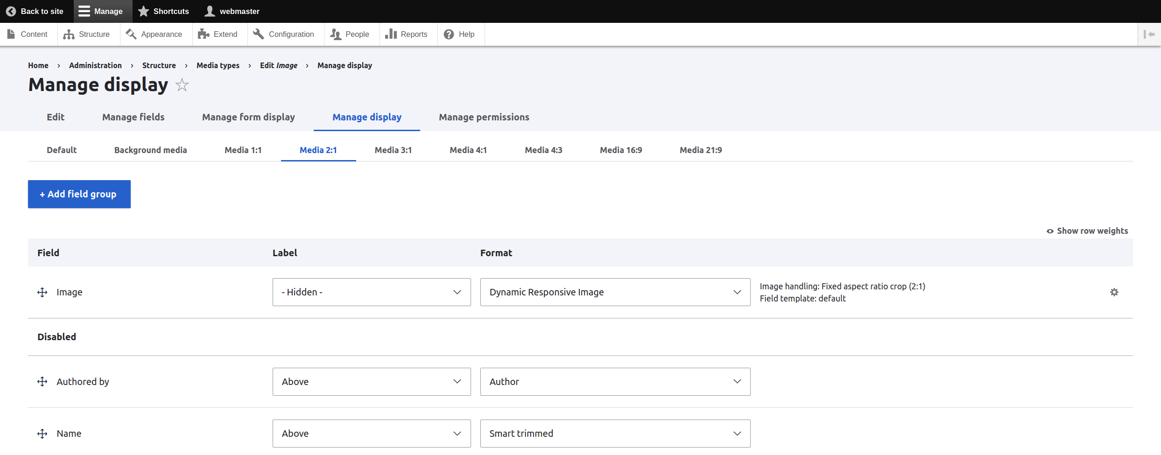This screenshot has height=455, width=1161.
Task: Open the Author format dropdown
Action: 615,382
